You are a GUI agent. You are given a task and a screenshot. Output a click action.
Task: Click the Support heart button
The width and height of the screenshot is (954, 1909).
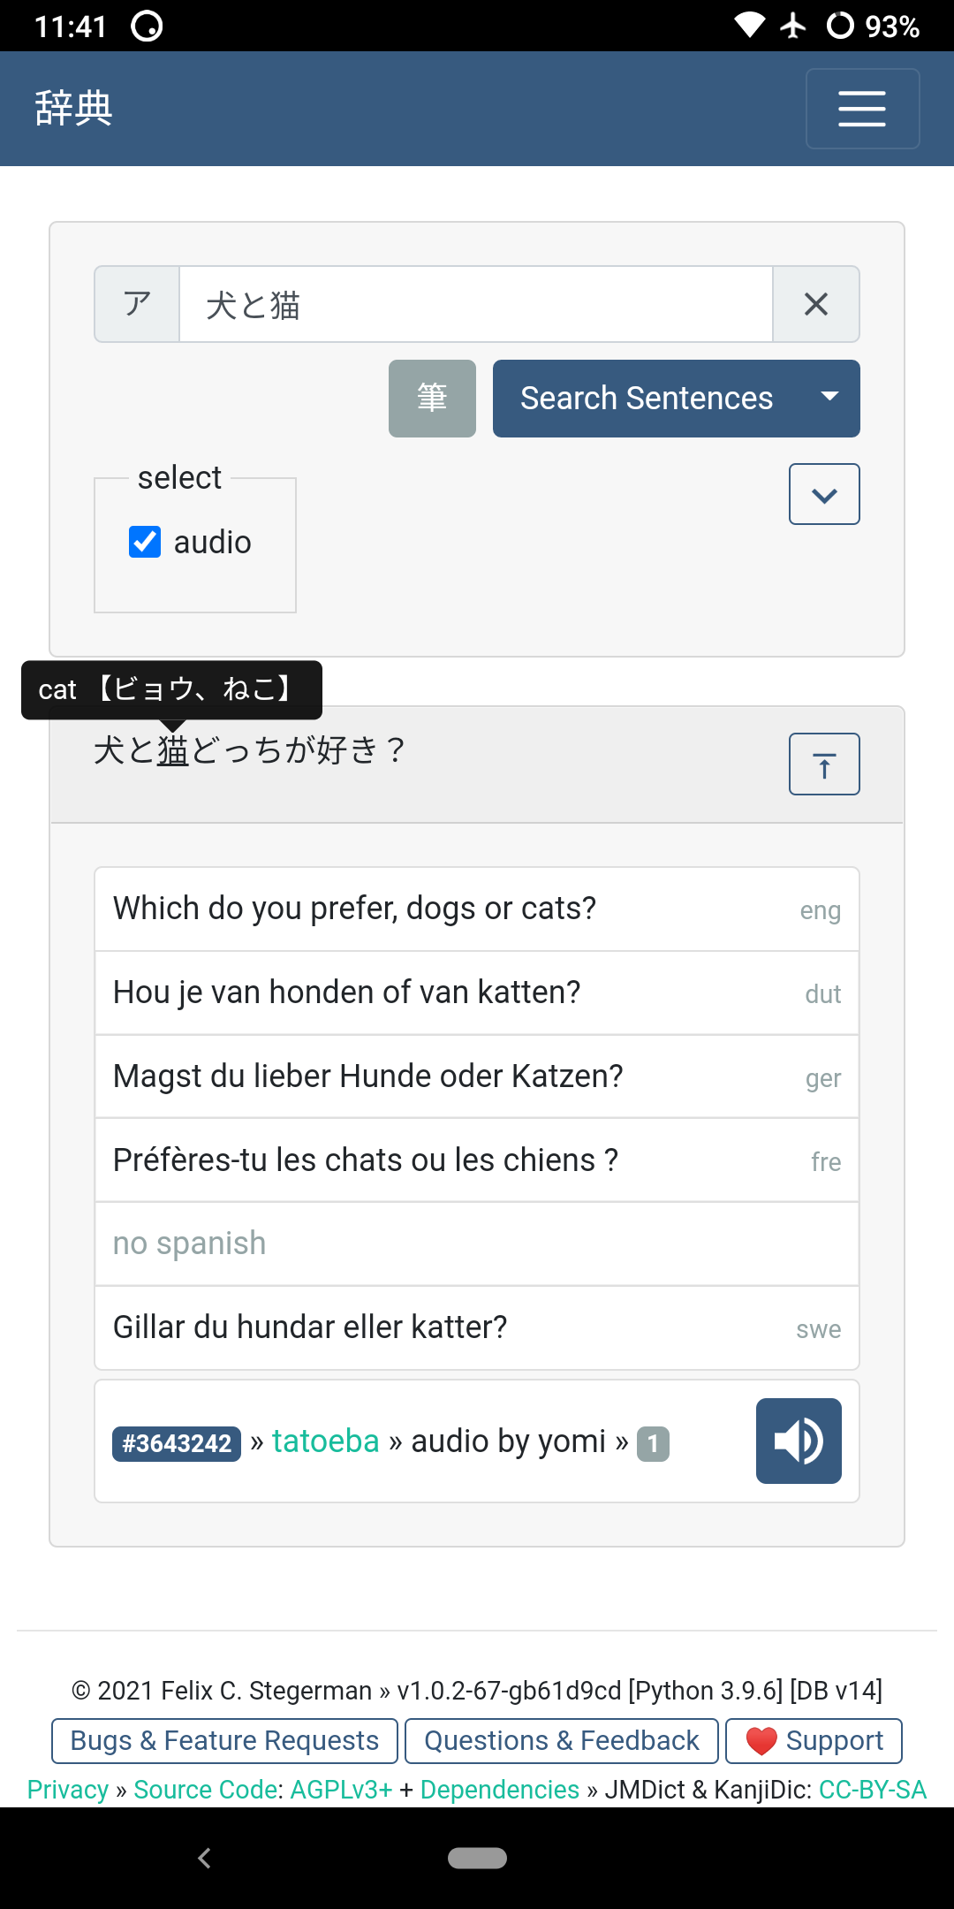pos(814,1740)
